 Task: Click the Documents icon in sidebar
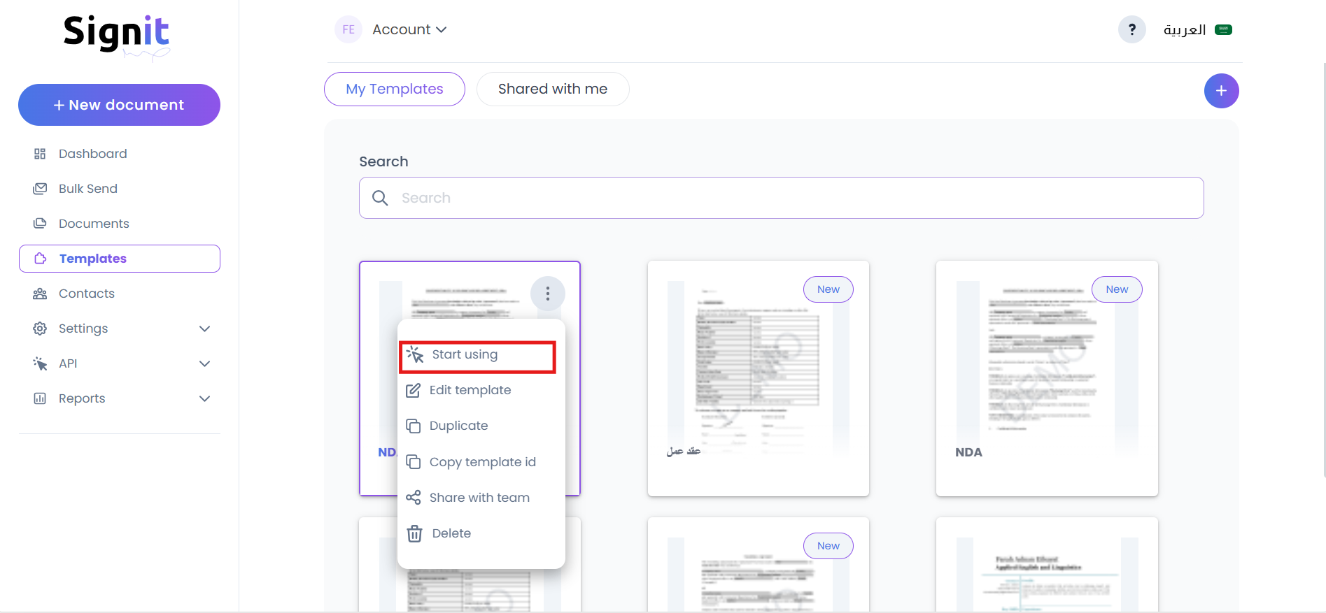point(40,224)
